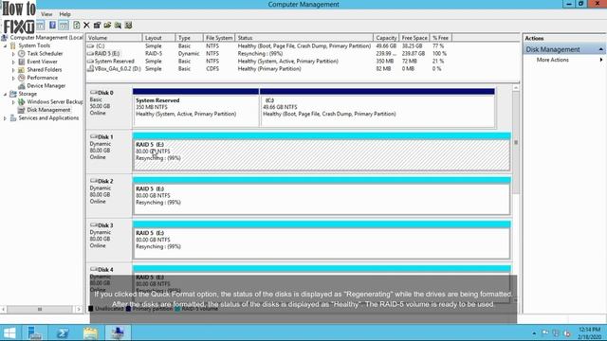Collapse the Disk Management actions section
This screenshot has height=341, width=607.
click(x=600, y=49)
